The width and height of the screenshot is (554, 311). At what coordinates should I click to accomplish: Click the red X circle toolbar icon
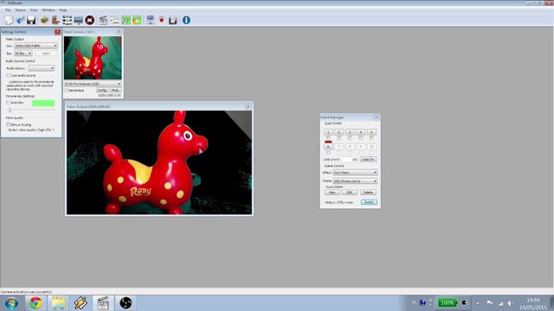click(90, 20)
